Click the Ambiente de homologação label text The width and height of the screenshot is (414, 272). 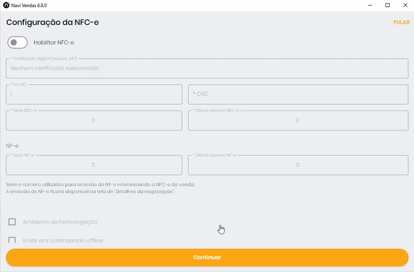[60, 222]
